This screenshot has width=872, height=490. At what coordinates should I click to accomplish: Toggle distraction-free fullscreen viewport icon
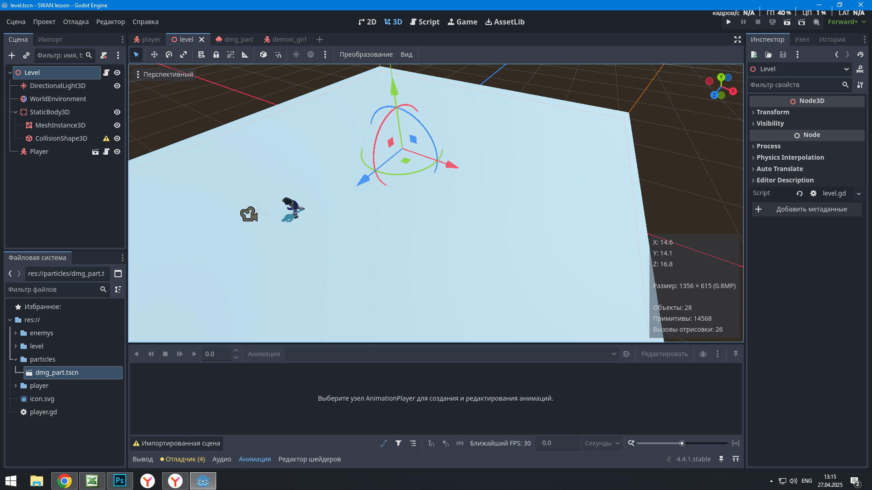point(738,39)
